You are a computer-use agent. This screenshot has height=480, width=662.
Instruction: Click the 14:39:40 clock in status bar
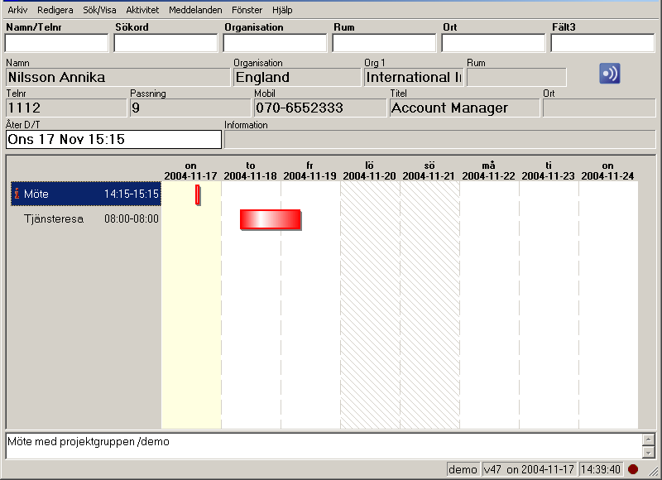pyautogui.click(x=601, y=469)
